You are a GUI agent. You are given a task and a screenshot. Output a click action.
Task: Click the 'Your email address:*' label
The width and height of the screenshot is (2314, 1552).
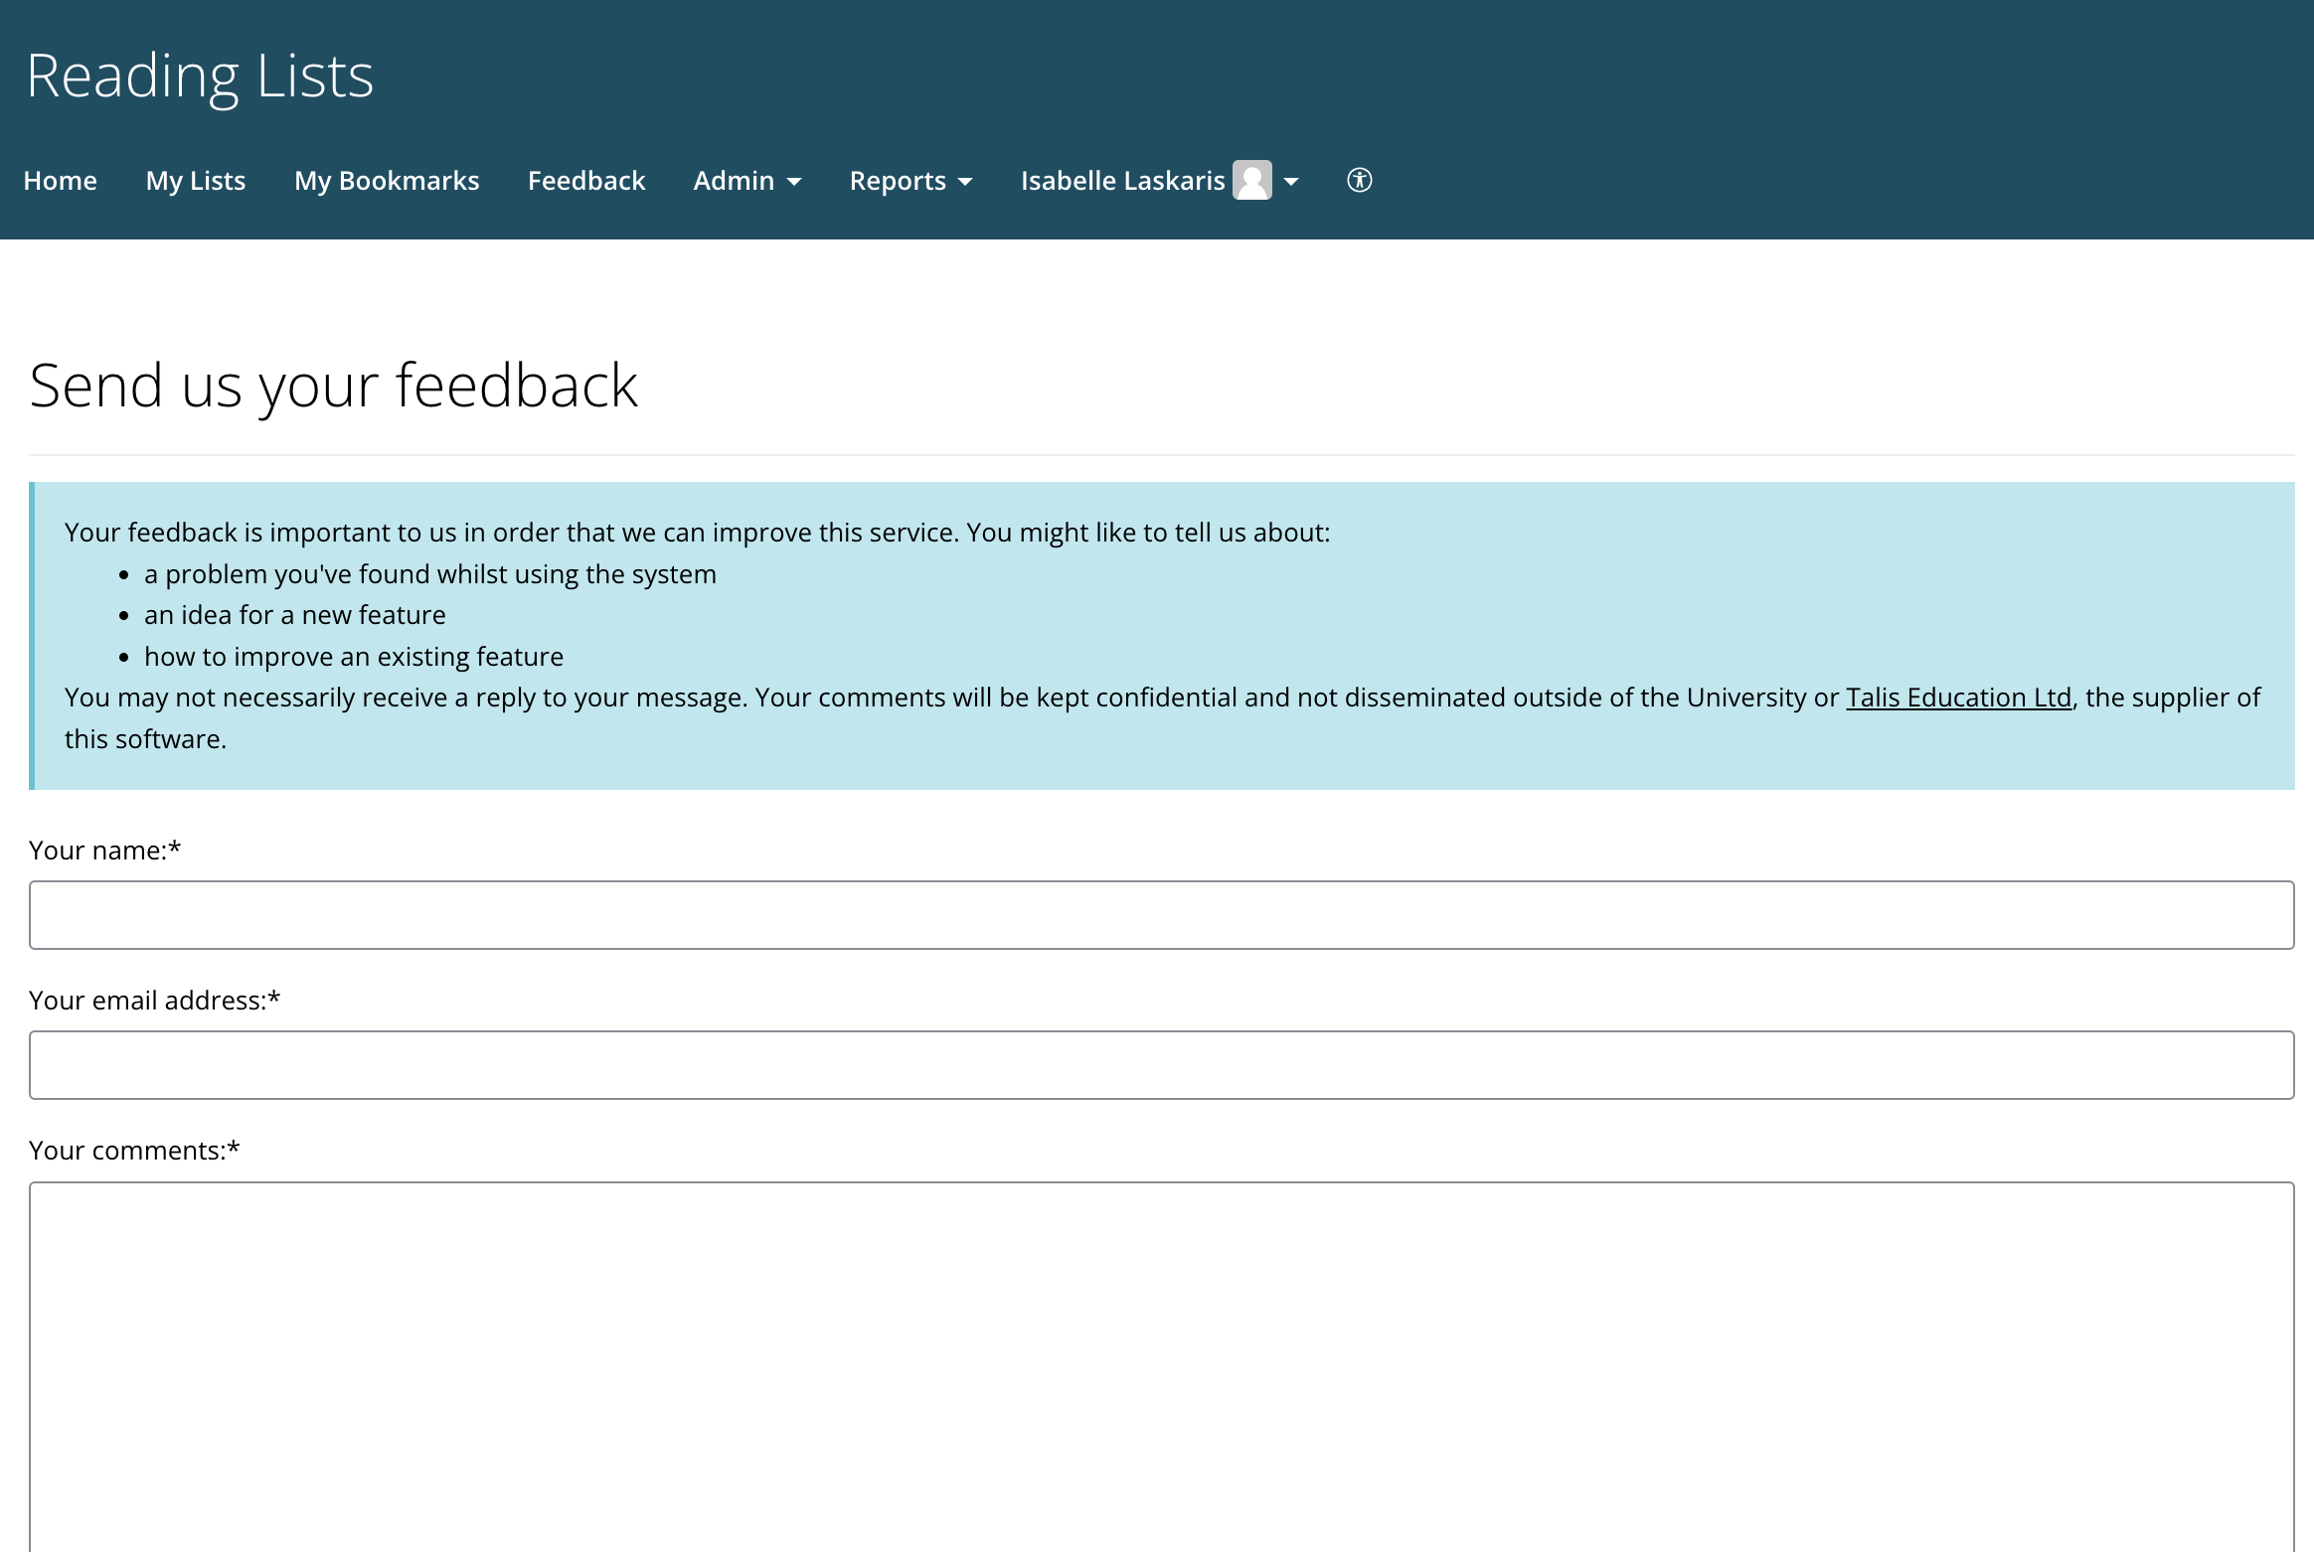[x=154, y=1001]
